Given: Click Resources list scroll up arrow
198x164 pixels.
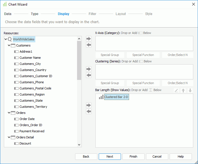Looking at the screenshot, I should coord(79,39).
